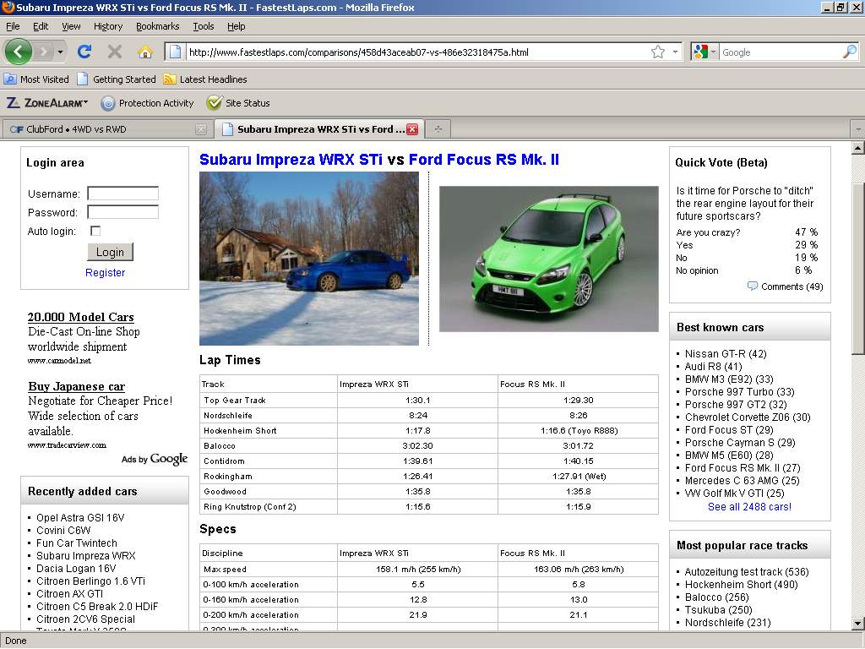The image size is (865, 649).
Task: Check Site Status in the ZoneAlarm toolbar
Action: 238,103
